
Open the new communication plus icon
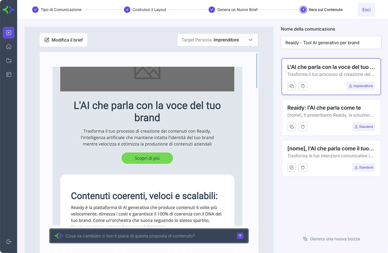[x=9, y=33]
